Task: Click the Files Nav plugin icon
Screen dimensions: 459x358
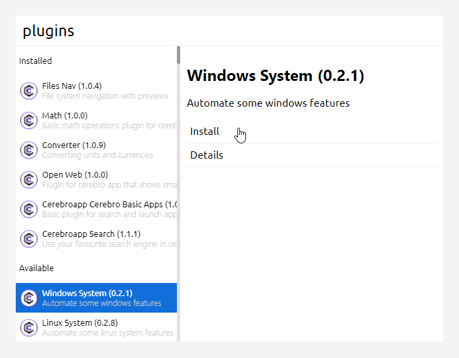Action: pyautogui.click(x=29, y=91)
